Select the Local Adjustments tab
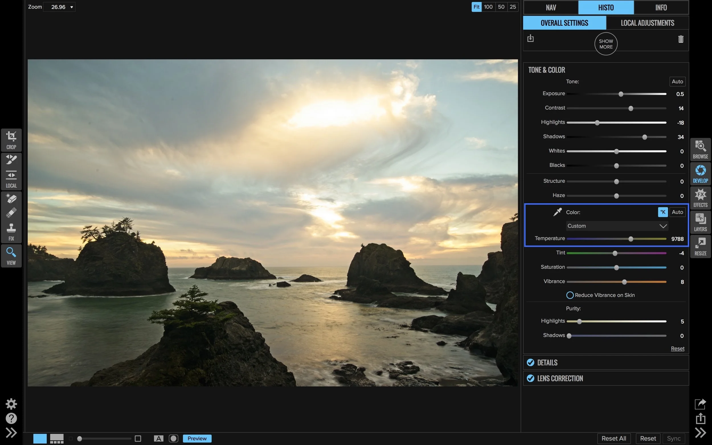Image resolution: width=712 pixels, height=445 pixels. [x=647, y=23]
